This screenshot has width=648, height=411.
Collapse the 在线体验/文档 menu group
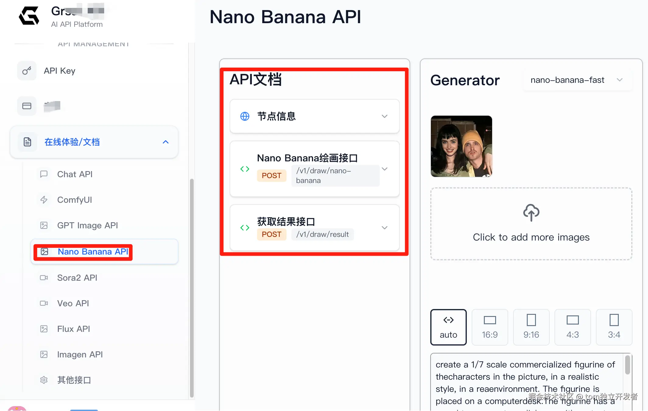[166, 142]
